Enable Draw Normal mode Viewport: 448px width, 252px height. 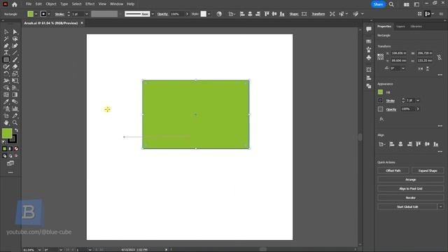pyautogui.click(x=4, y=156)
